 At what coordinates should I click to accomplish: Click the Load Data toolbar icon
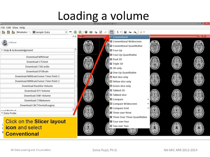click(3, 32)
